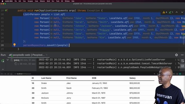The height and width of the screenshot is (104, 185).
Task: Click "Jake" string in code line 21
Action: [x=78, y=18]
